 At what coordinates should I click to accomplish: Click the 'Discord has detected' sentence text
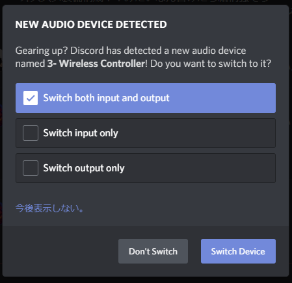[x=116, y=51]
